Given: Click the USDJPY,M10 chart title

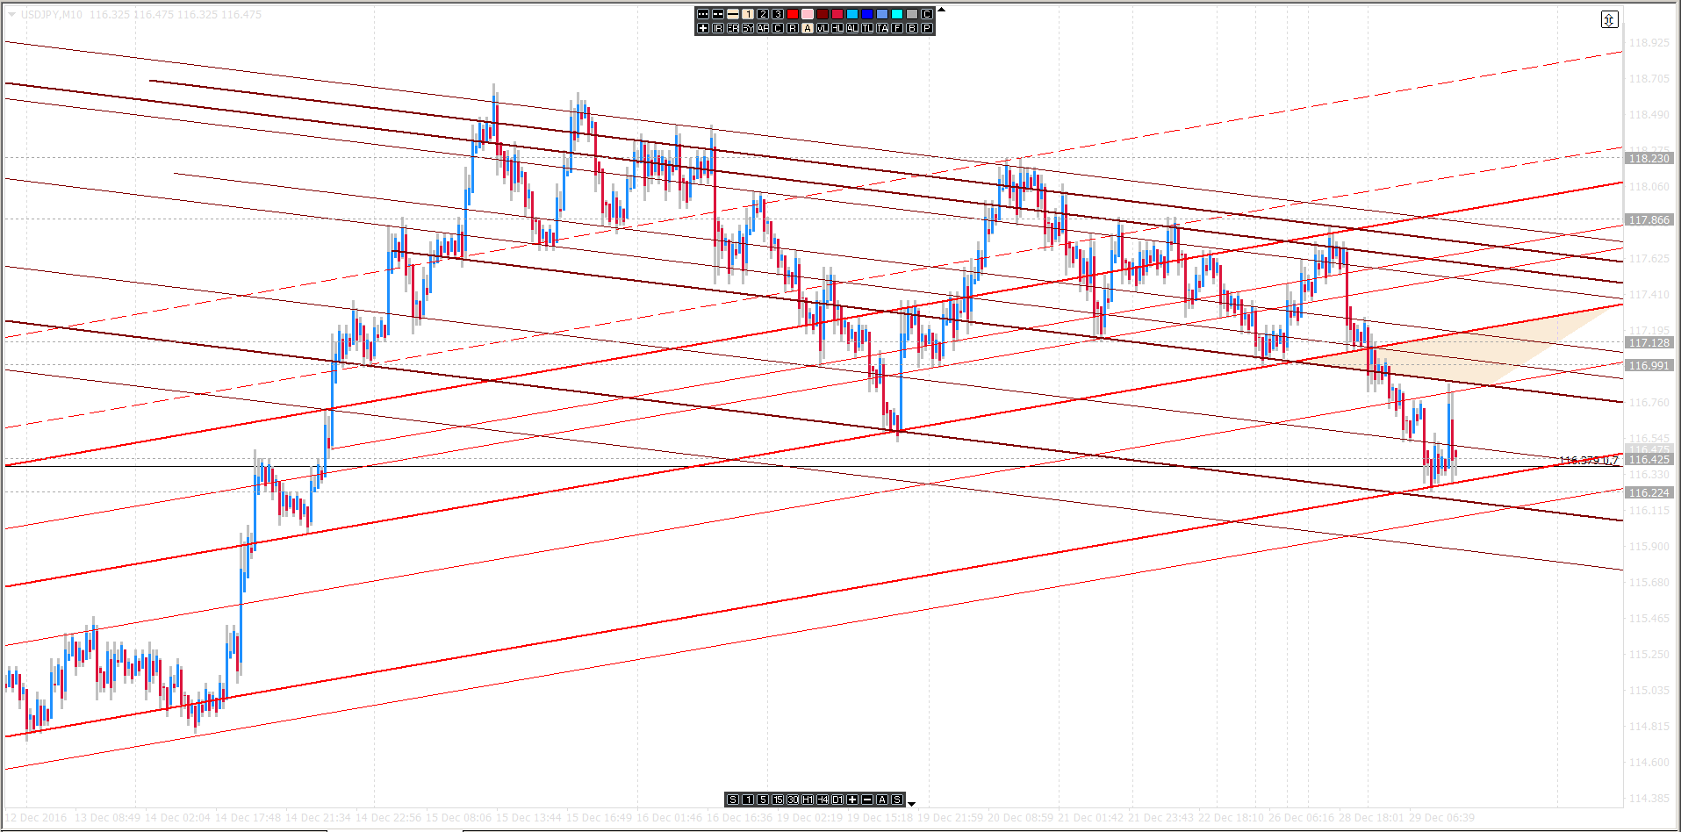Looking at the screenshot, I should 52,14.
